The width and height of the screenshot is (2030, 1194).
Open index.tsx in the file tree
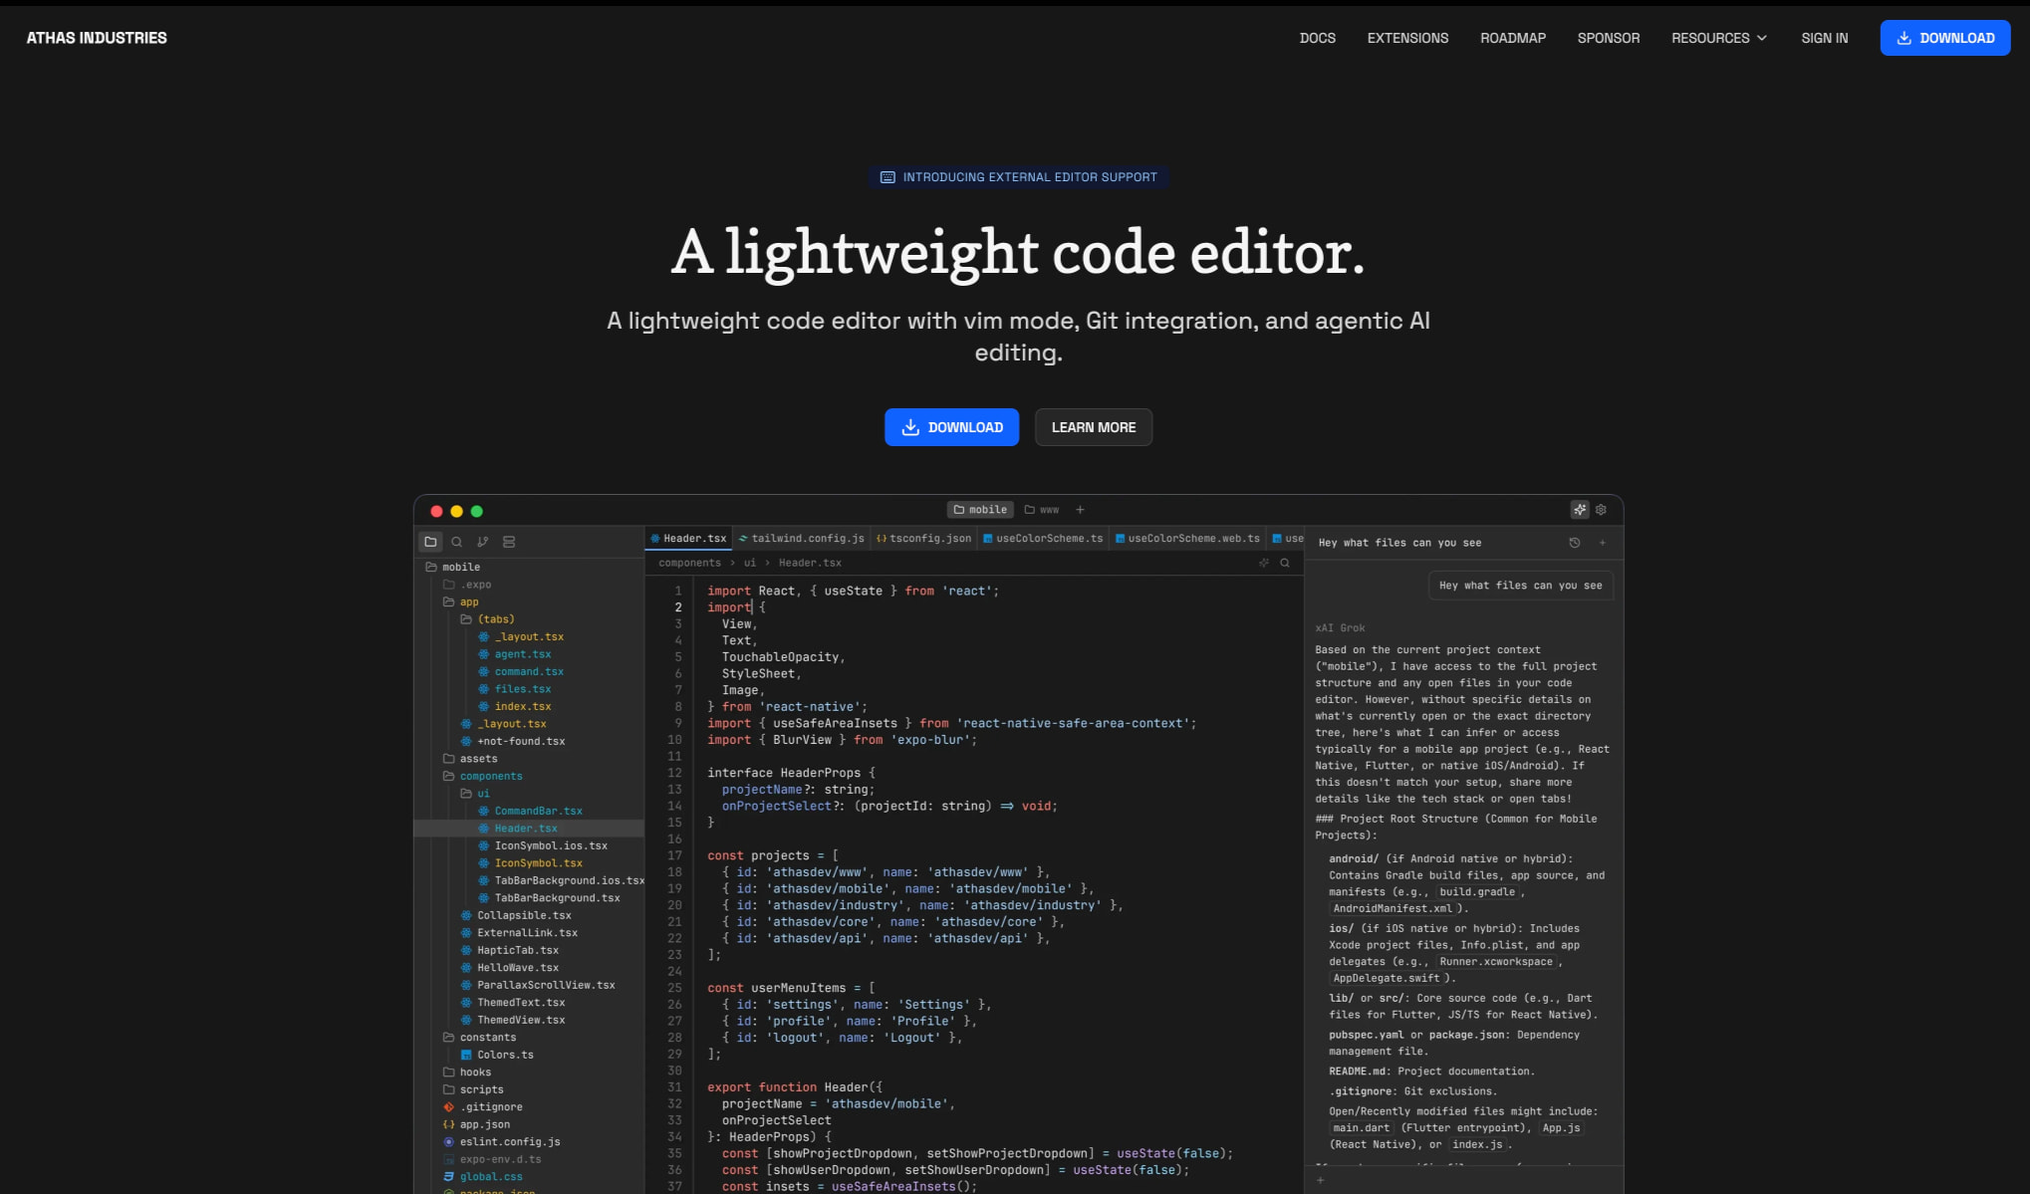[x=514, y=706]
